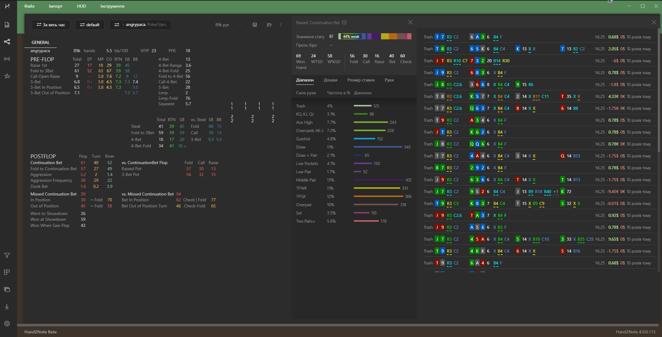Switch to the Розмір ставки tab
662x337 pixels.
[361, 80]
